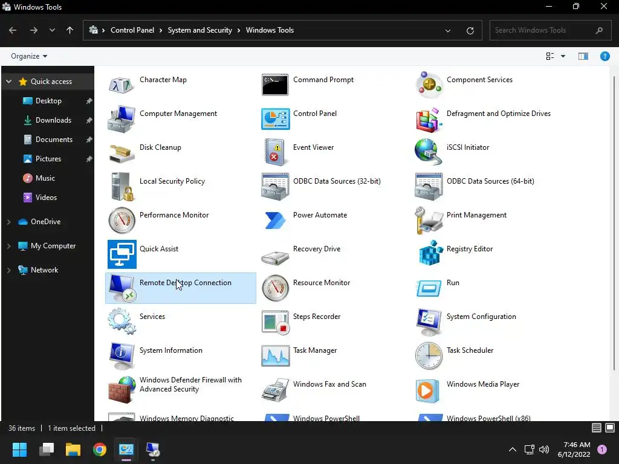This screenshot has height=464, width=619.
Task: Select the Control Panel item icon
Action: [275, 119]
